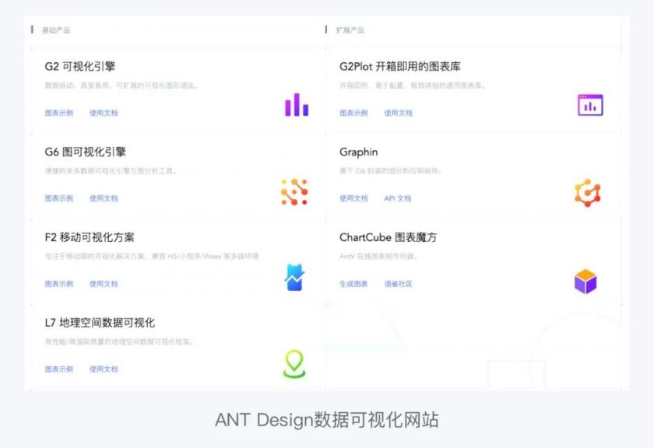The height and width of the screenshot is (448, 654).
Task: Open 使用文档 link under G6 图可视化引擎
Action: pyautogui.click(x=104, y=198)
